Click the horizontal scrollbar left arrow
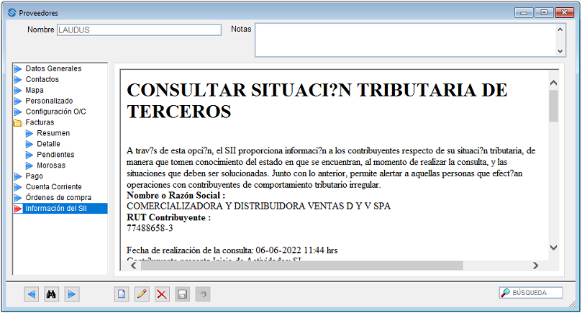Image resolution: width=582 pixels, height=313 pixels. (x=134, y=266)
